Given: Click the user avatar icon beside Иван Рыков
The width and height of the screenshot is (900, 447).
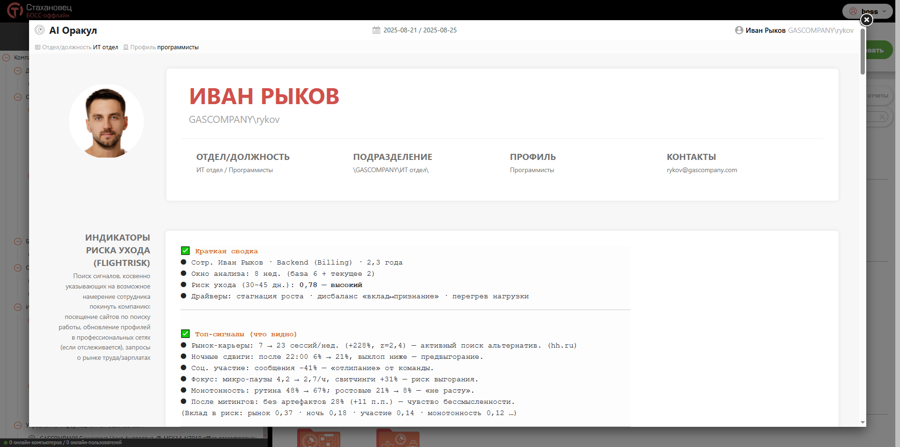Looking at the screenshot, I should [739, 30].
